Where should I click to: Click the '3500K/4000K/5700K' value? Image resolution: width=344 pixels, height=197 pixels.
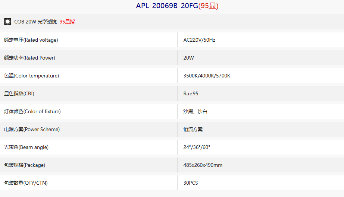(207, 76)
